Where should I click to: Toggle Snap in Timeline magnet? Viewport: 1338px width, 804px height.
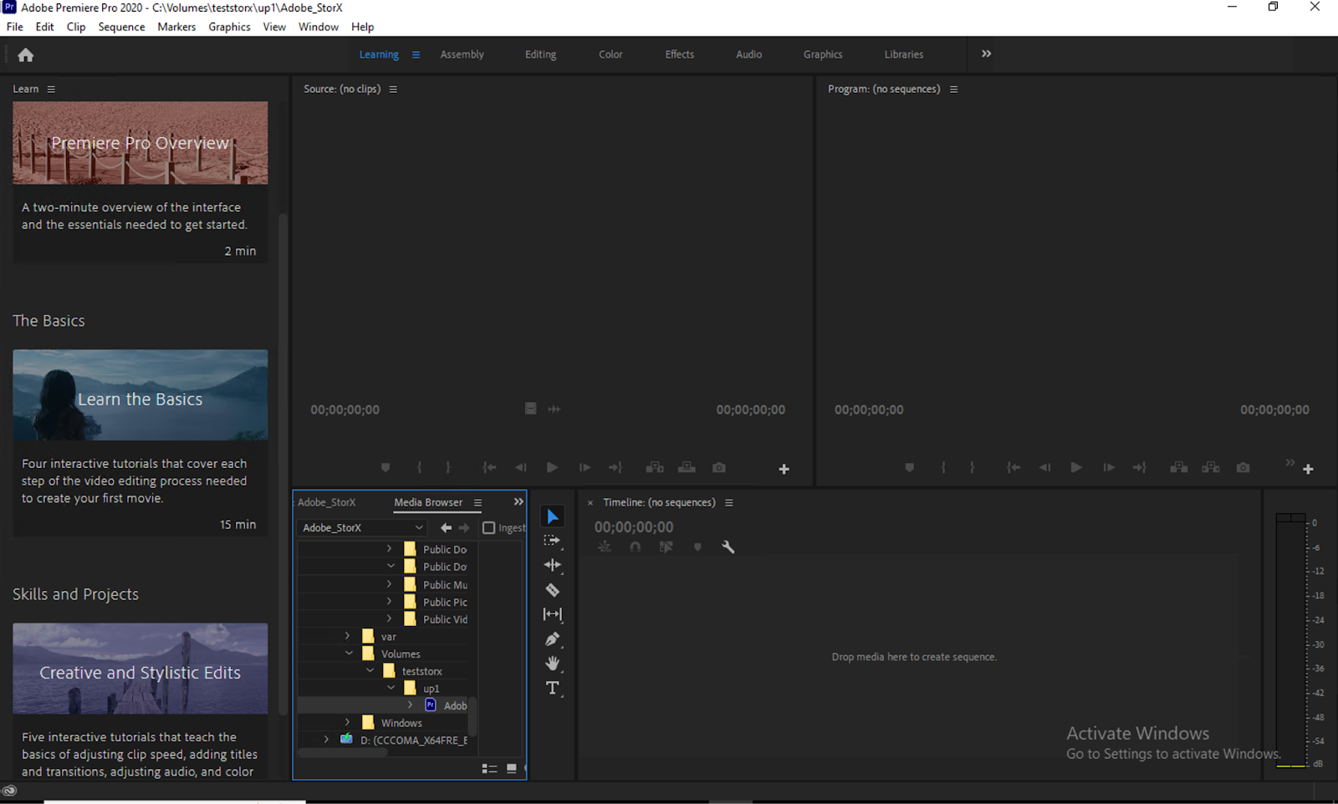point(636,547)
